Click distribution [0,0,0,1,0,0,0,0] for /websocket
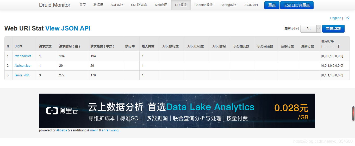The image size is (355, 146). pyautogui.click(x=332, y=56)
